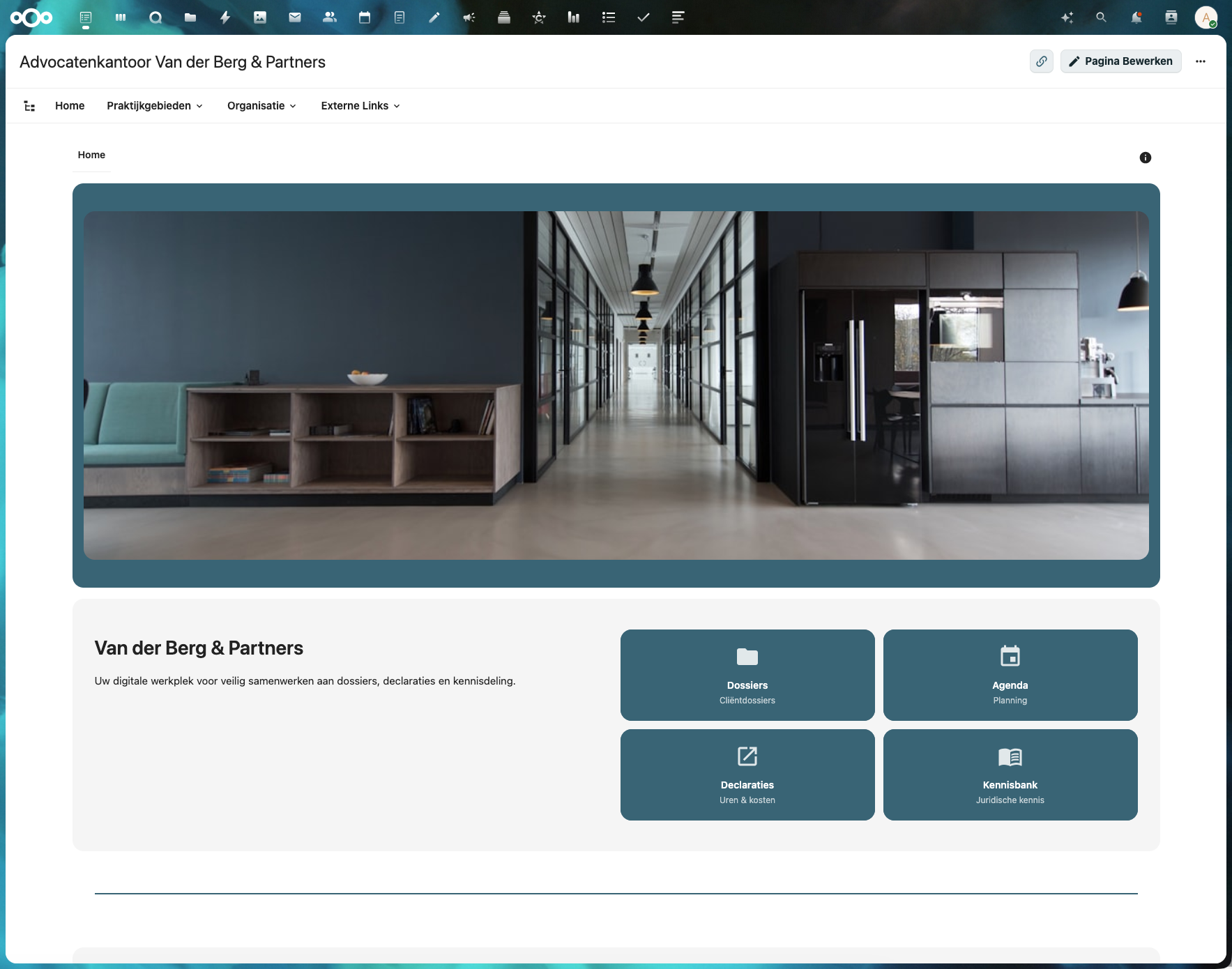Open the Agenda planning tile
Image resolution: width=1232 pixels, height=969 pixels.
[1010, 675]
